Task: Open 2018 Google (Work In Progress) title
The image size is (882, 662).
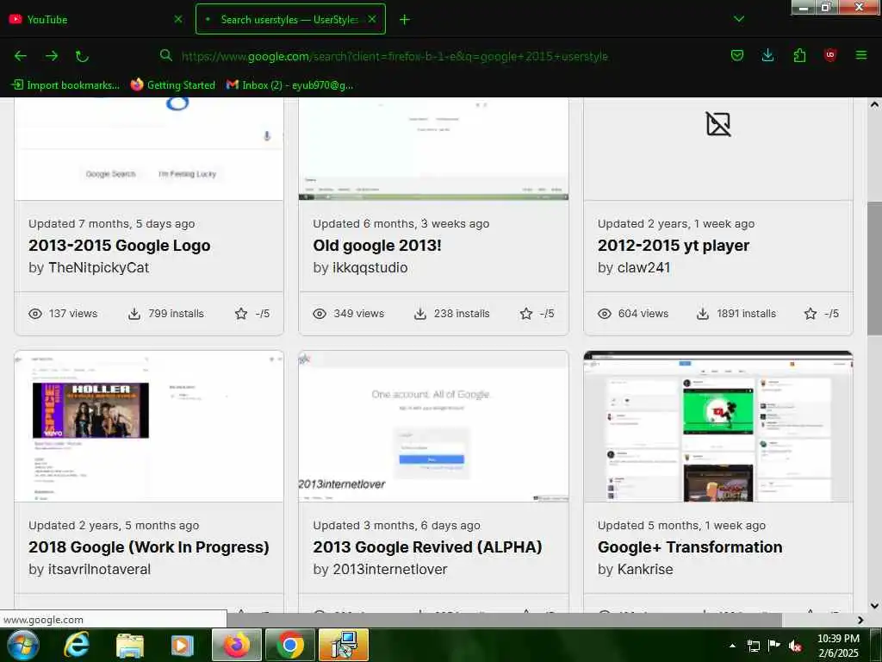Action: tap(149, 547)
